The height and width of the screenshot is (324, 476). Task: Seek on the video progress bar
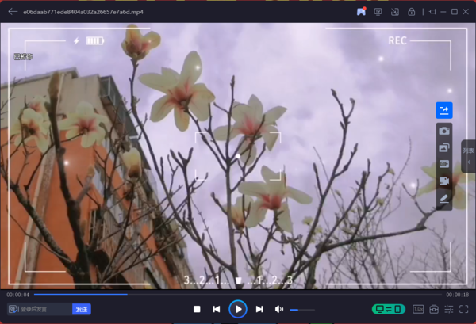(x=238, y=295)
